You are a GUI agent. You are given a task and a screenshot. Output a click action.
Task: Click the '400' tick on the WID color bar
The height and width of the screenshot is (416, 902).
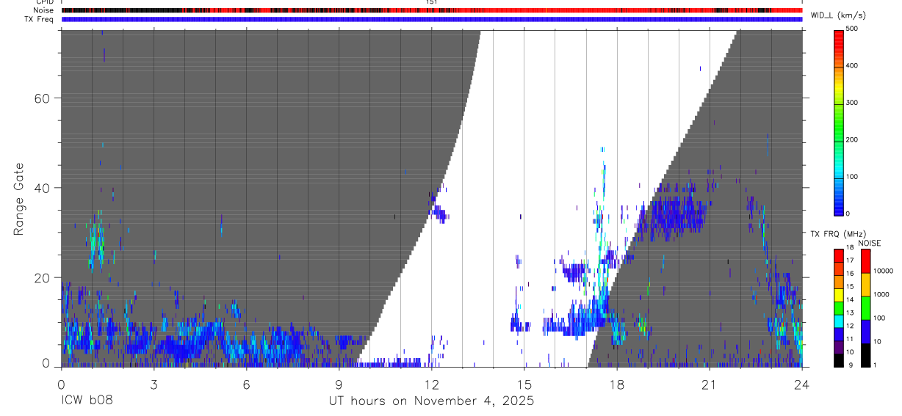pos(852,66)
